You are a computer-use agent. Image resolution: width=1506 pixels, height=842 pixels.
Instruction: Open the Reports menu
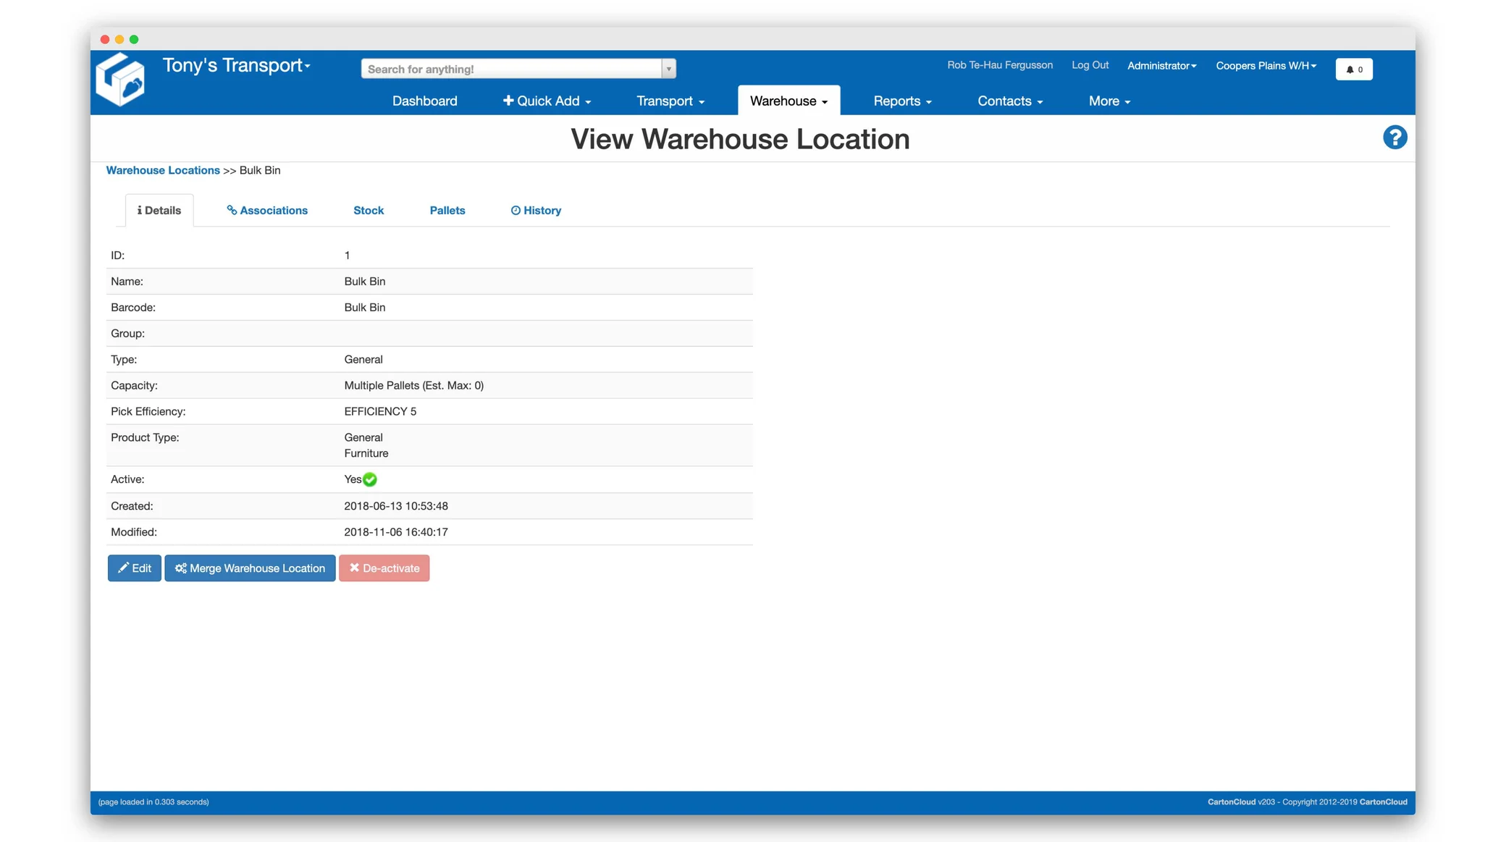coord(902,101)
